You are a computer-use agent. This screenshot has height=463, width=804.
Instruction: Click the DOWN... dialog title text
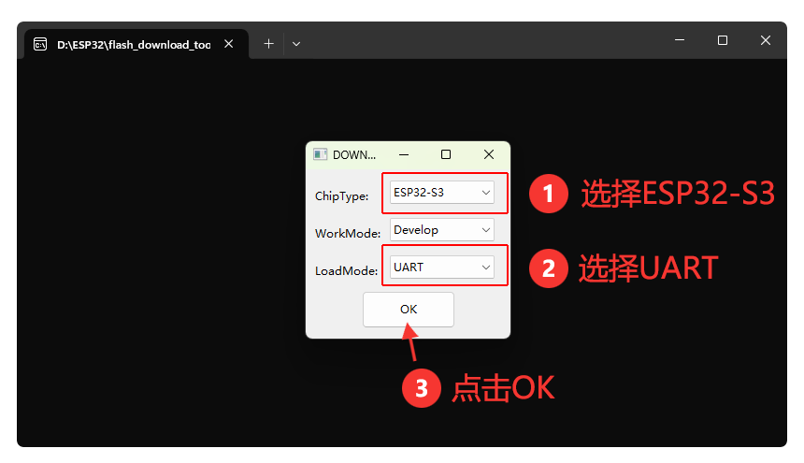coord(354,155)
